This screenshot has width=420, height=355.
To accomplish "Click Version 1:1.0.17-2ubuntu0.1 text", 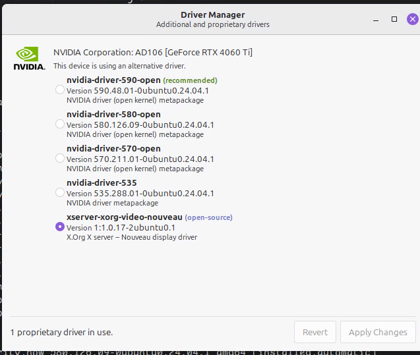I will pos(121,228).
